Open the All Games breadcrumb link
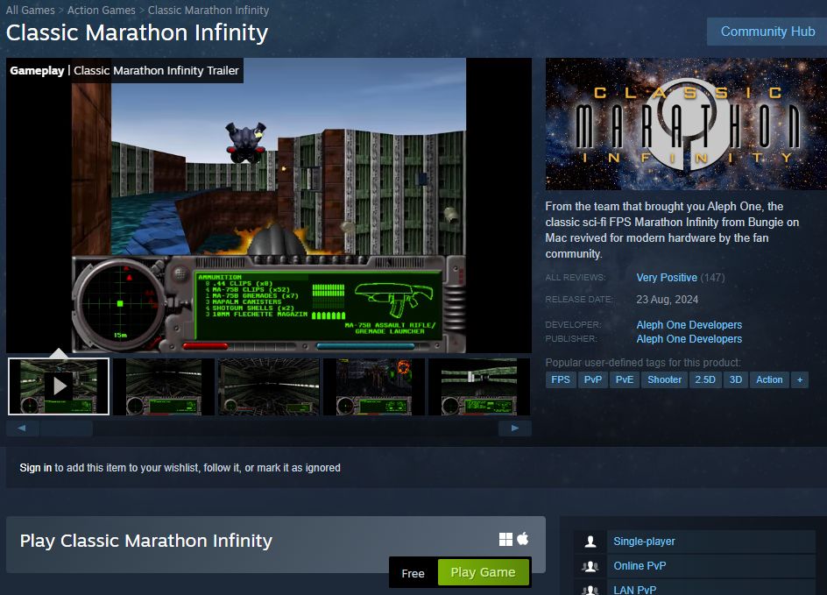Viewport: 827px width, 595px height. [30, 10]
